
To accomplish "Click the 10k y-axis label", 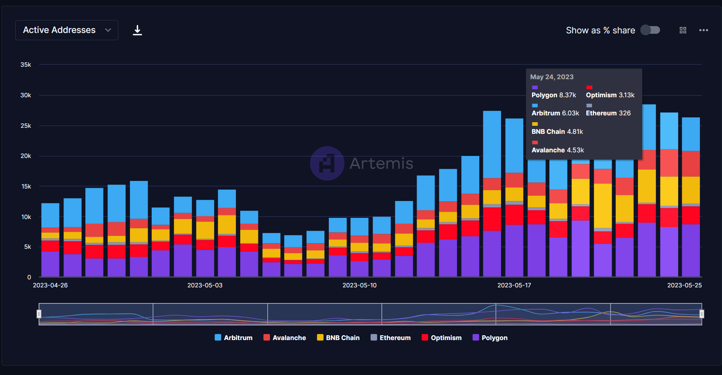I will coord(26,217).
